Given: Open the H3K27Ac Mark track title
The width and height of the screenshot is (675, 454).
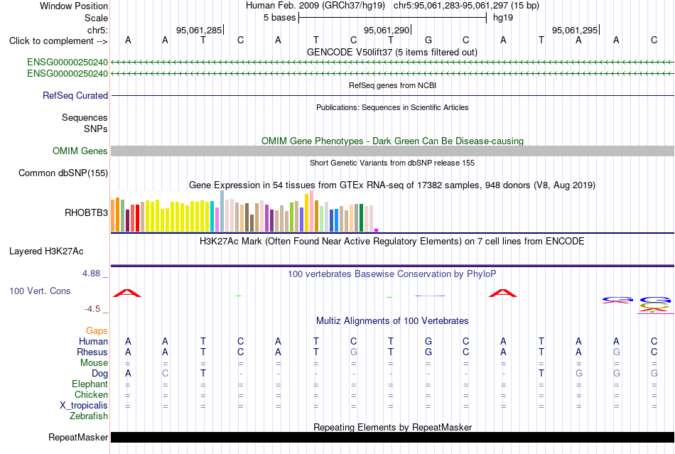Looking at the screenshot, I should (391, 241).
